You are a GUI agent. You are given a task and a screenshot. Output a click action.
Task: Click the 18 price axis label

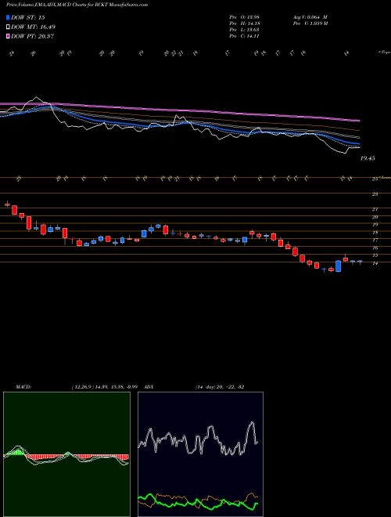point(375,233)
